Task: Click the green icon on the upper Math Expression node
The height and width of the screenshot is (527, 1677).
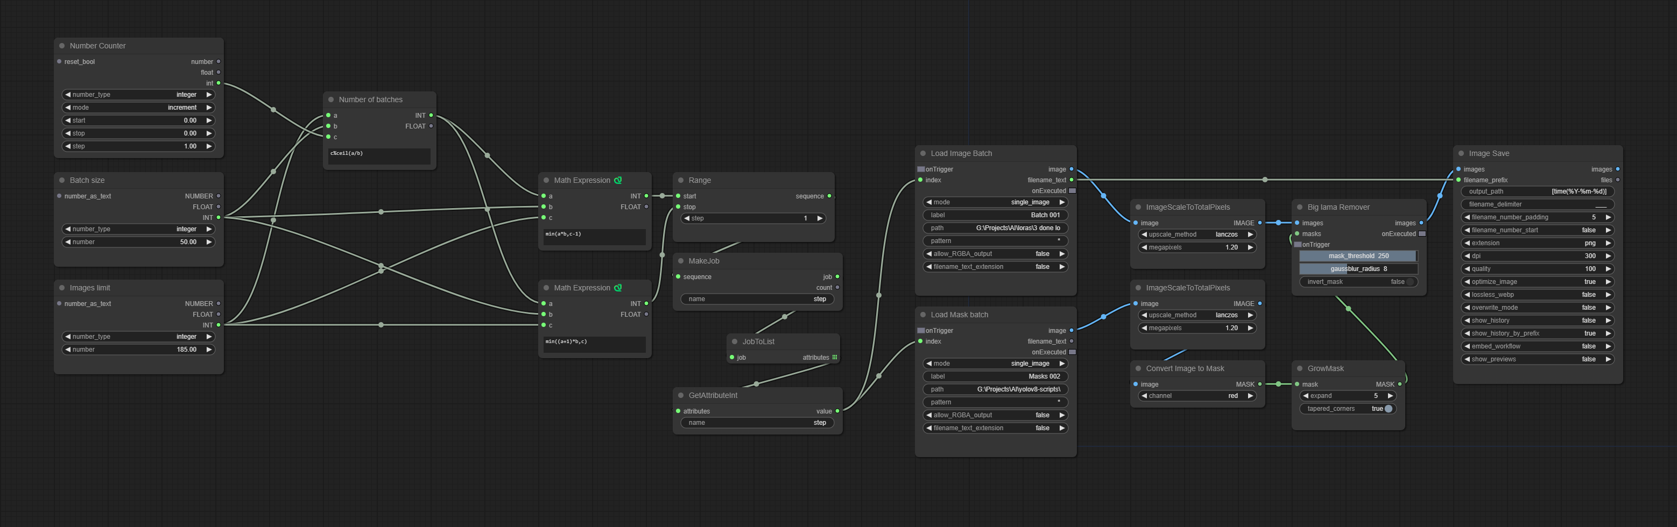Action: [618, 180]
